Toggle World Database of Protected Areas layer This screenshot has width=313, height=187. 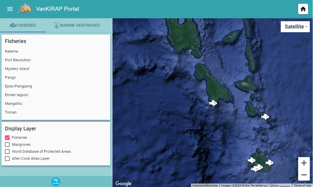(7, 152)
